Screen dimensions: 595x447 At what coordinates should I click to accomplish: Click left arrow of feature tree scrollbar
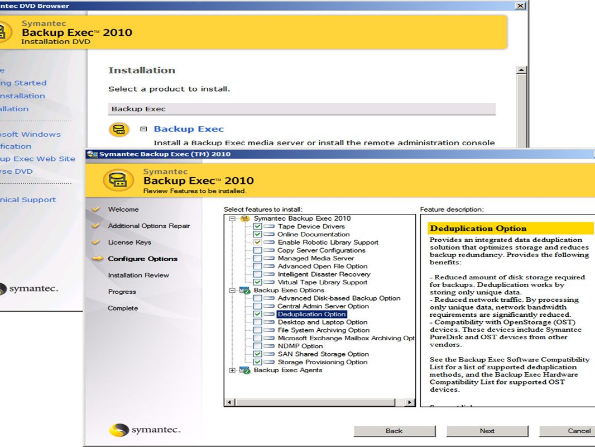click(x=229, y=402)
